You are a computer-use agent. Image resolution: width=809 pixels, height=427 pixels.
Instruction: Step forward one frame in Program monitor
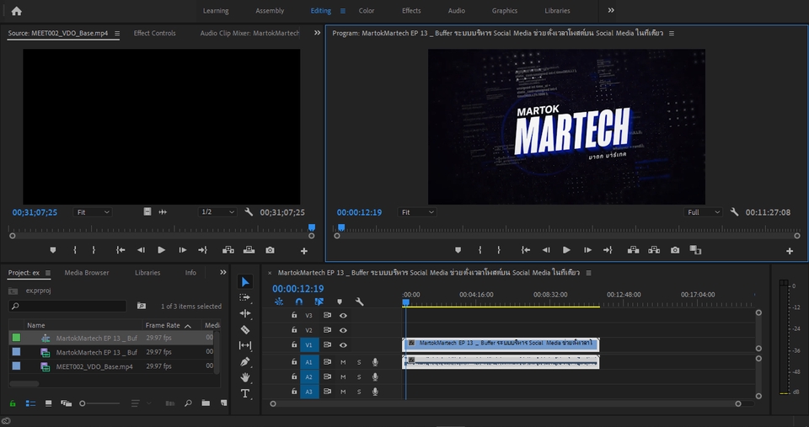click(587, 250)
